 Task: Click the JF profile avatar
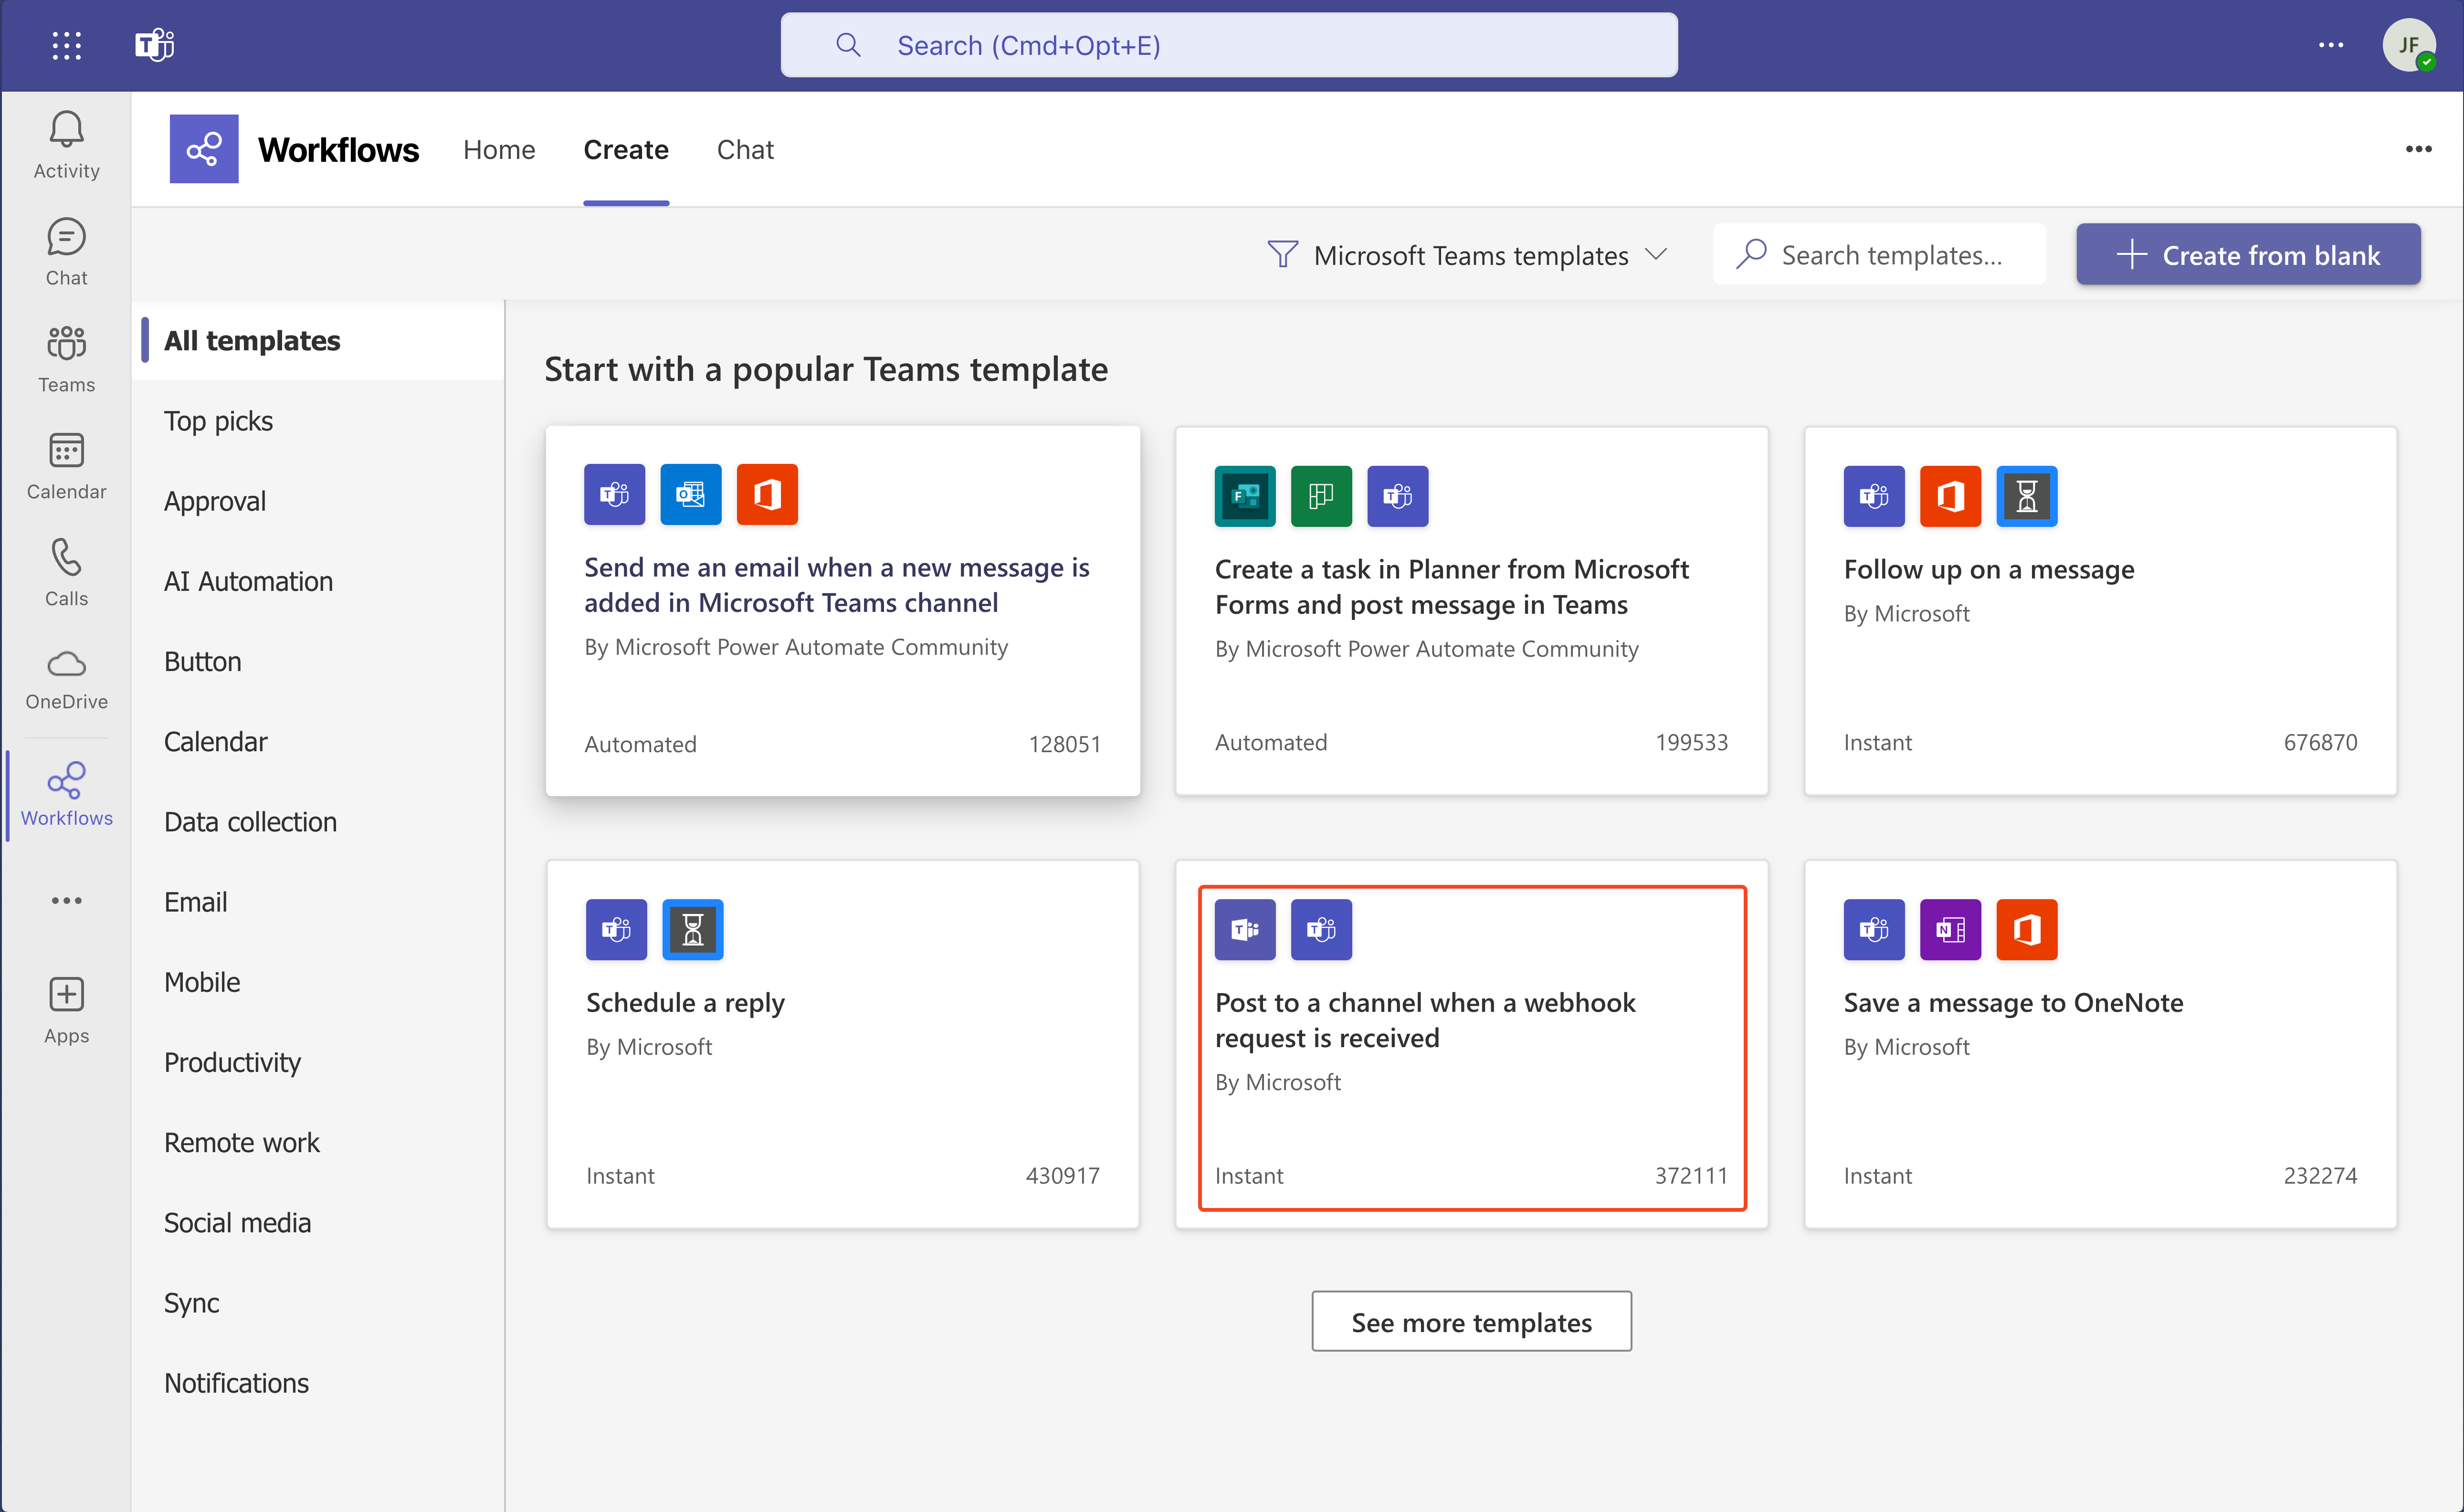click(2408, 45)
